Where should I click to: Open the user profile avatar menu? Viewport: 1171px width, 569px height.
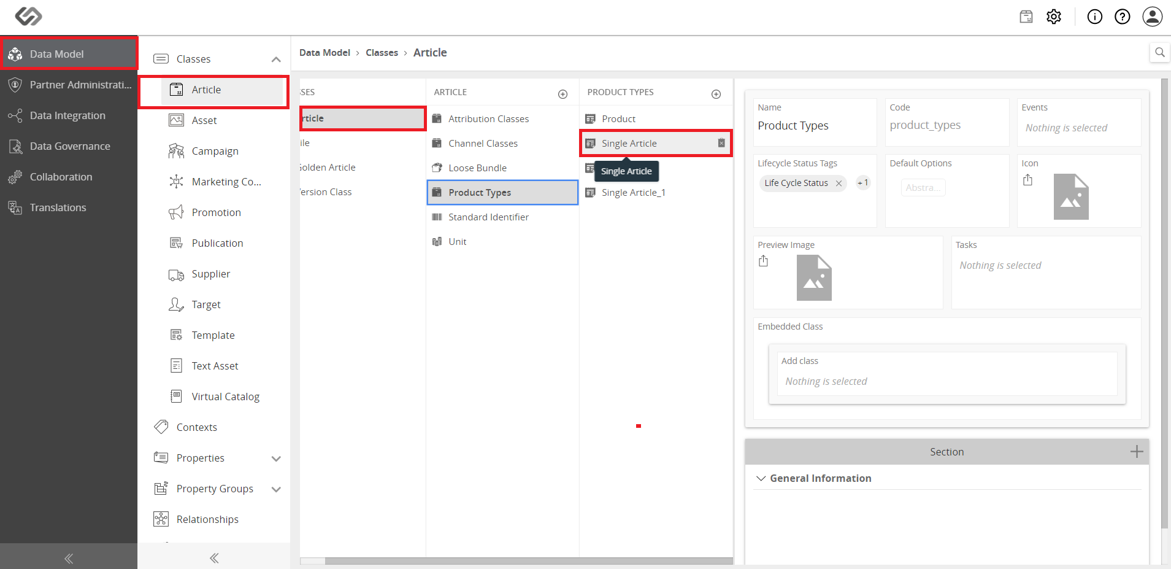[x=1153, y=17]
